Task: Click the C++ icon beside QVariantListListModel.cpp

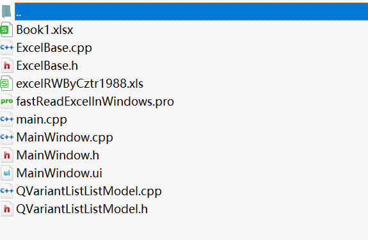Action: [6, 191]
